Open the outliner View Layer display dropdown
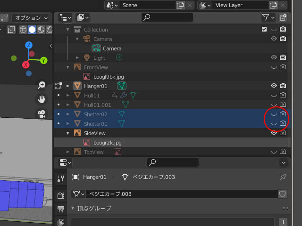This screenshot has height=226, width=302. (x=83, y=18)
